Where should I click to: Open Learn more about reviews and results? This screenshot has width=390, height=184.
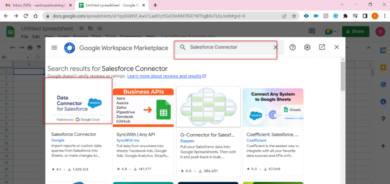pyautogui.click(x=166, y=76)
